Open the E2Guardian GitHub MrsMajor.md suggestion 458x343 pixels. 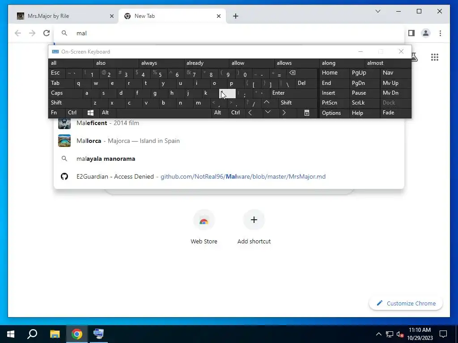[x=229, y=176]
